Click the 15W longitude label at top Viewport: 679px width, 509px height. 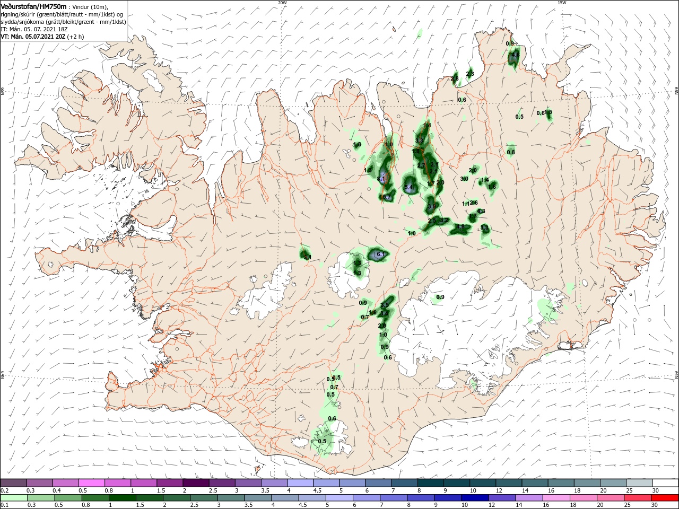[x=562, y=3]
